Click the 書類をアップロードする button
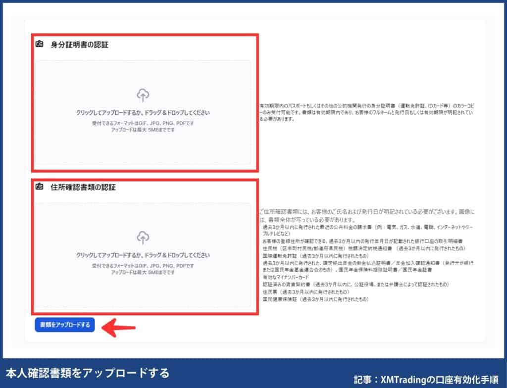 click(x=65, y=325)
